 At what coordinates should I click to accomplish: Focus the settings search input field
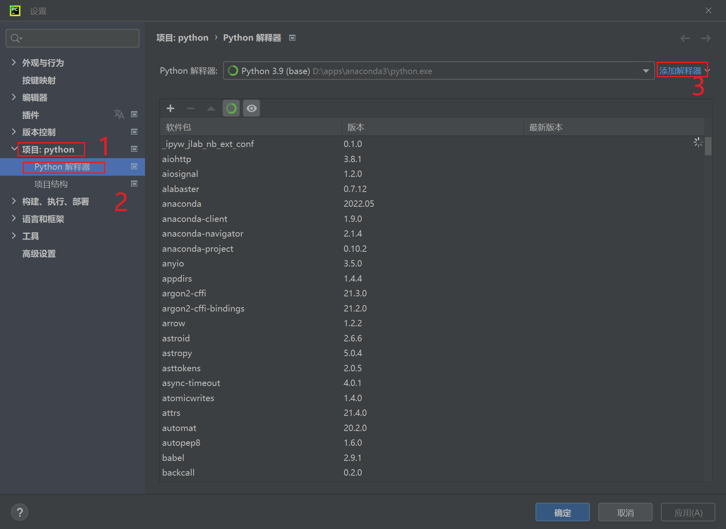72,38
